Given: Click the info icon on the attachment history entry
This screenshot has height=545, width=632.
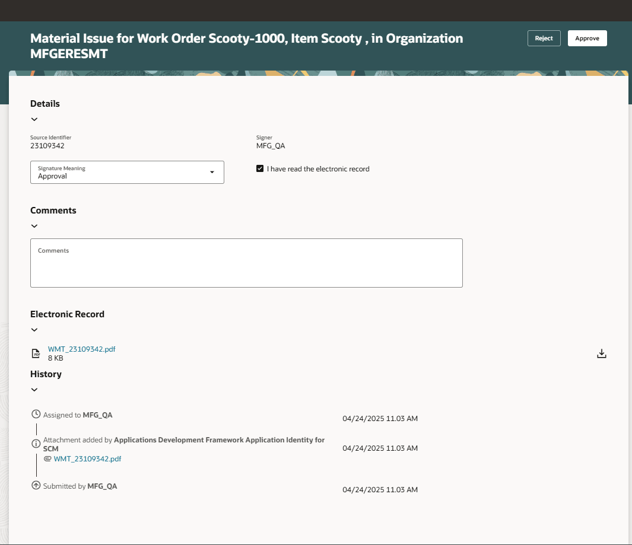Looking at the screenshot, I should (x=36, y=443).
